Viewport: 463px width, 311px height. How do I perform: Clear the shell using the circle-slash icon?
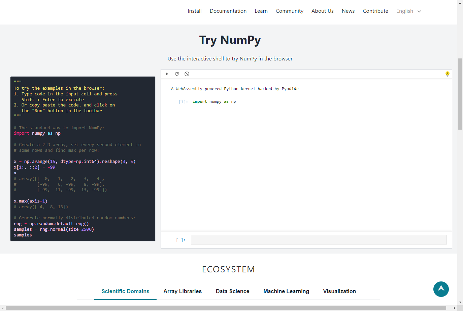point(187,74)
